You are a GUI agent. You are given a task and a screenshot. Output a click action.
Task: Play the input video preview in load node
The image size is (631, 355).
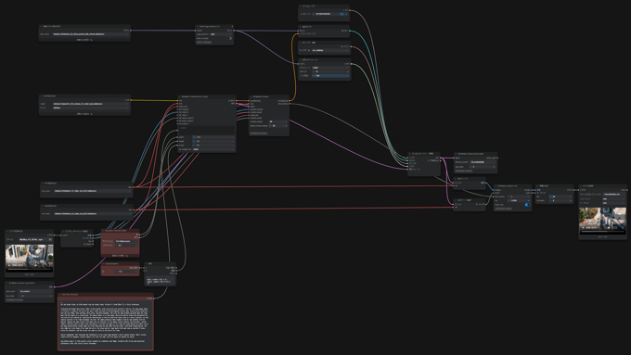click(x=9, y=265)
